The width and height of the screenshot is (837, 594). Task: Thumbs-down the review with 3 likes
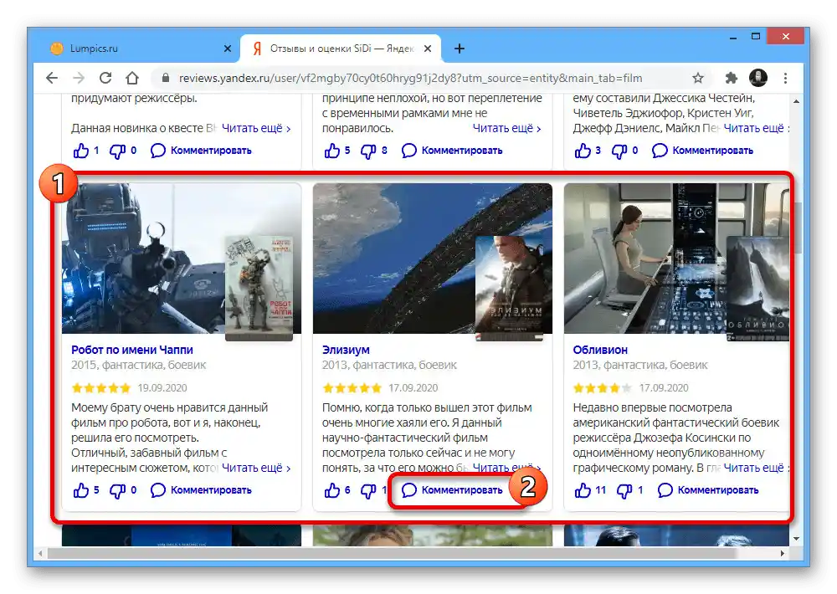pyautogui.click(x=619, y=151)
